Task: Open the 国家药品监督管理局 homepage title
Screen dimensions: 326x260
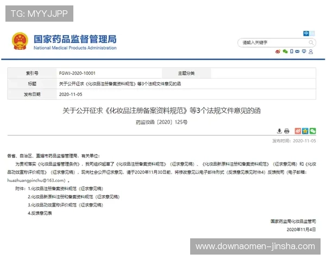Action: click(75, 39)
